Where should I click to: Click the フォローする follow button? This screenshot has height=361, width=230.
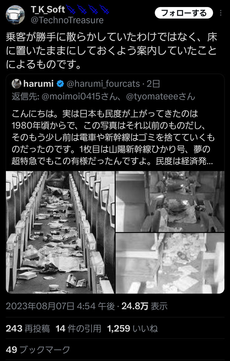184,13
